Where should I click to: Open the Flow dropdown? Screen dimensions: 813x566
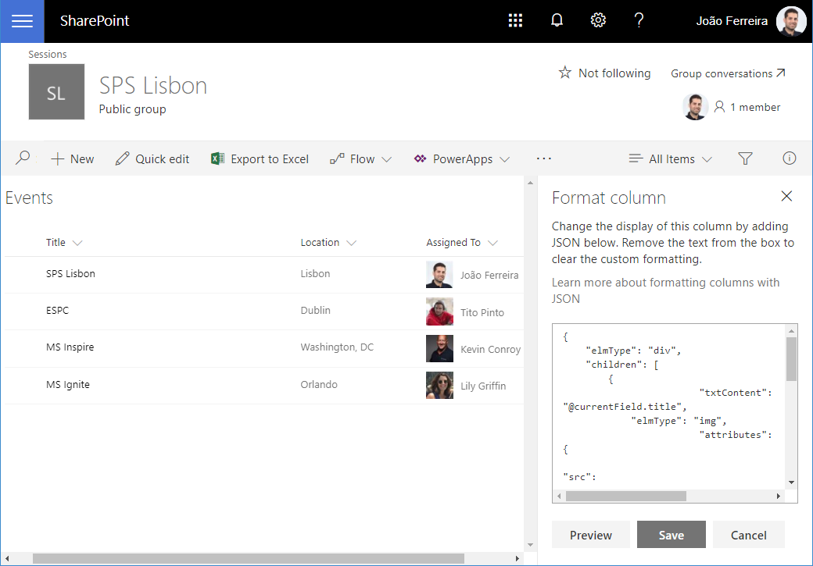click(360, 158)
